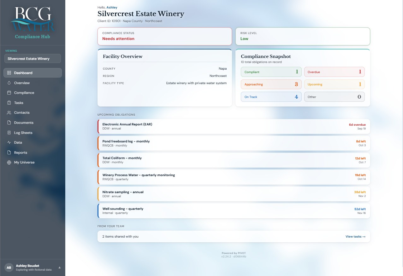Screen dimensions: 403x276
Task: Expand the Ashley Boudet user menu arrow
Action: pyautogui.click(x=60, y=267)
